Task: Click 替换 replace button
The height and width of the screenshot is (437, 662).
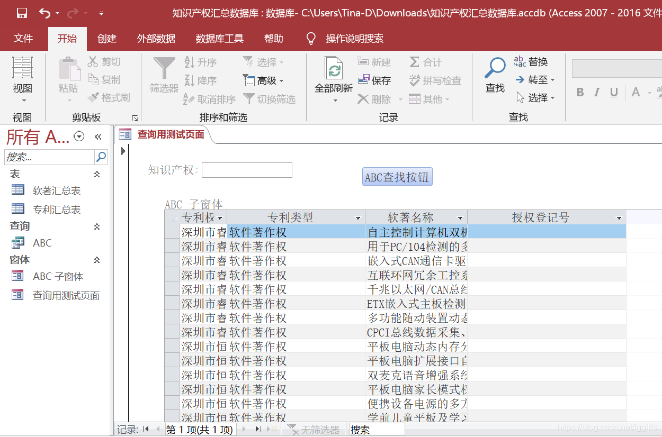Action: click(531, 62)
